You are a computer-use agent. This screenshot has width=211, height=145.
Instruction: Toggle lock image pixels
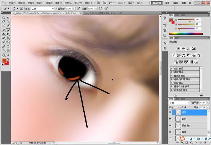point(179,107)
